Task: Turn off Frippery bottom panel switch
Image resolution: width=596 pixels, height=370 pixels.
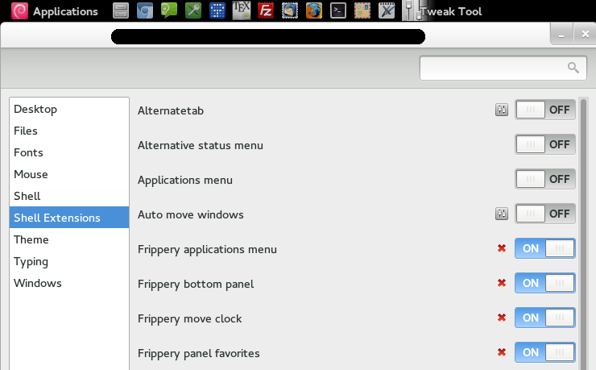Action: pyautogui.click(x=545, y=283)
